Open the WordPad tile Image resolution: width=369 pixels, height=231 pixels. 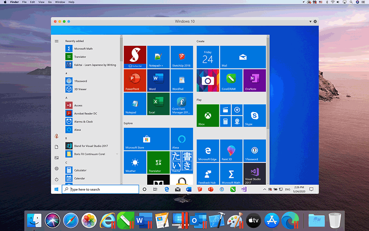click(182, 80)
